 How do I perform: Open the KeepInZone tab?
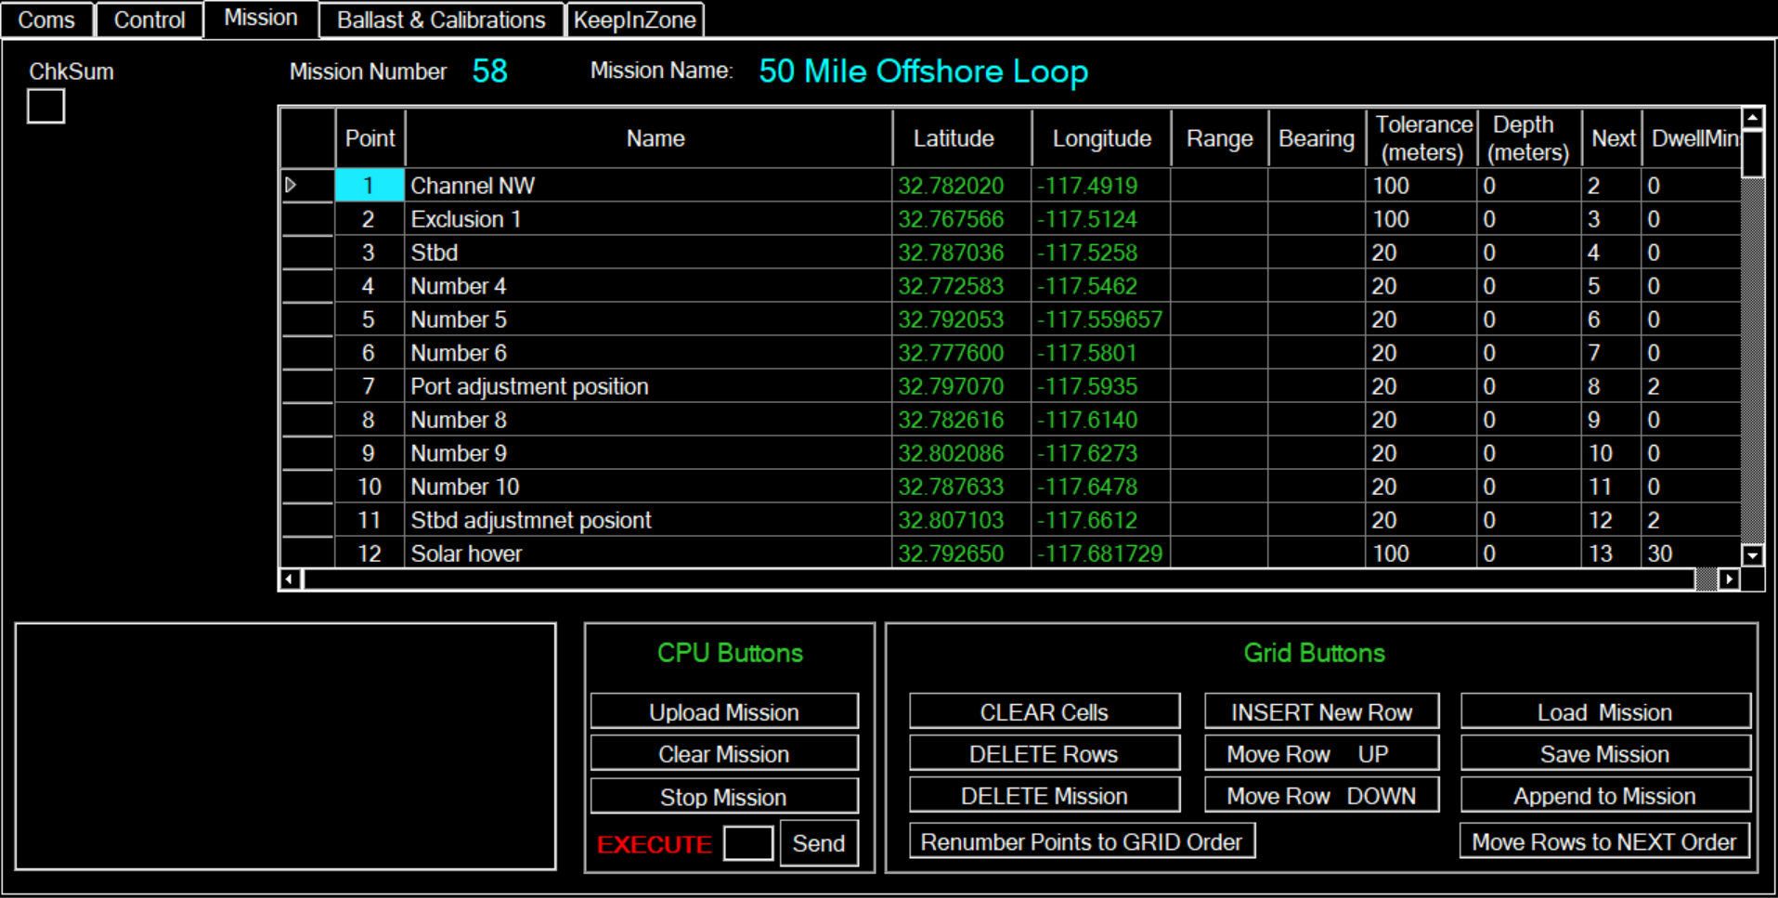pyautogui.click(x=634, y=20)
